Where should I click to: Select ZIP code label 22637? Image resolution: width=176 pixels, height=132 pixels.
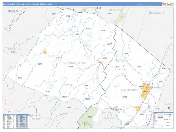click(x=118, y=67)
